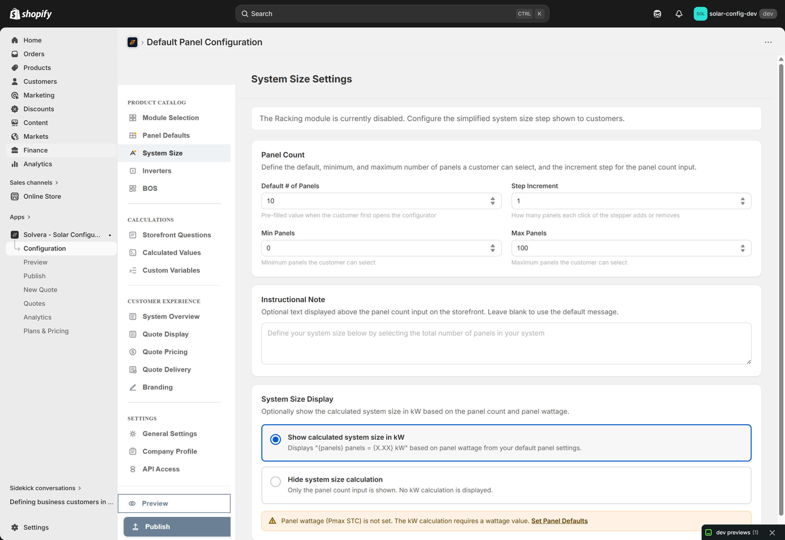Click the Calculated Values icon
The height and width of the screenshot is (540, 785).
(x=132, y=253)
